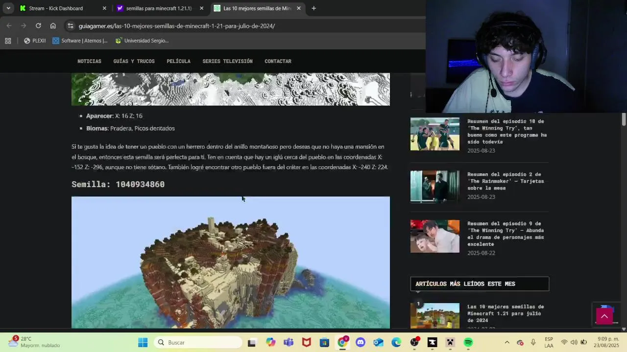Viewport: 627px width, 352px height.
Task: Open The Winning Try episode 10 article
Action: [506, 132]
